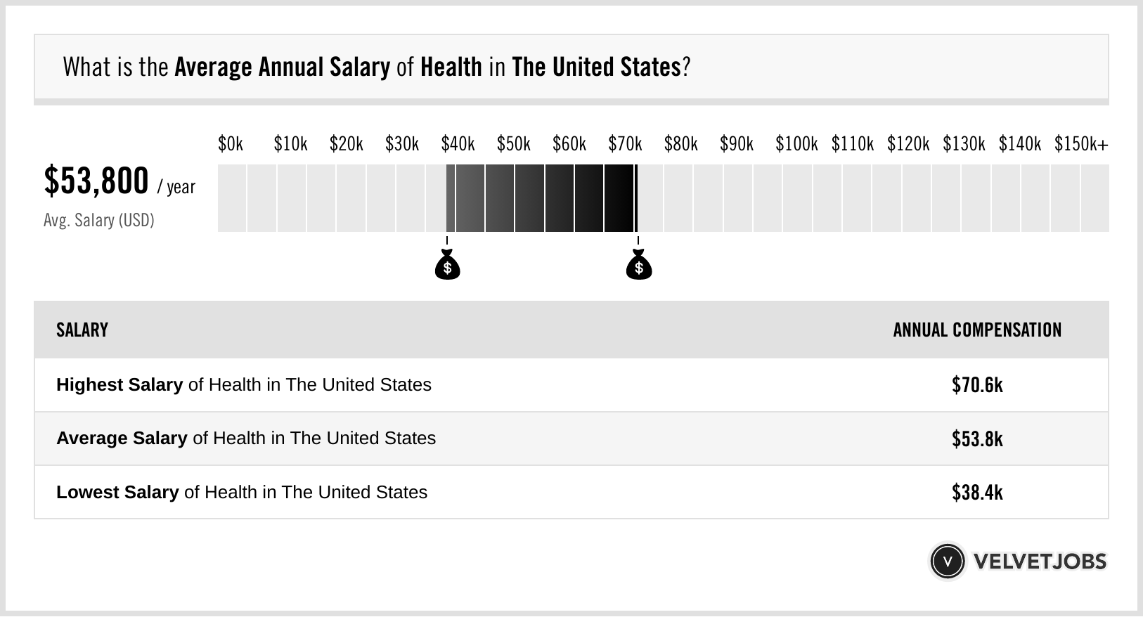Click the high salary money bag icon
Image resolution: width=1143 pixels, height=617 pixels.
[x=639, y=264]
